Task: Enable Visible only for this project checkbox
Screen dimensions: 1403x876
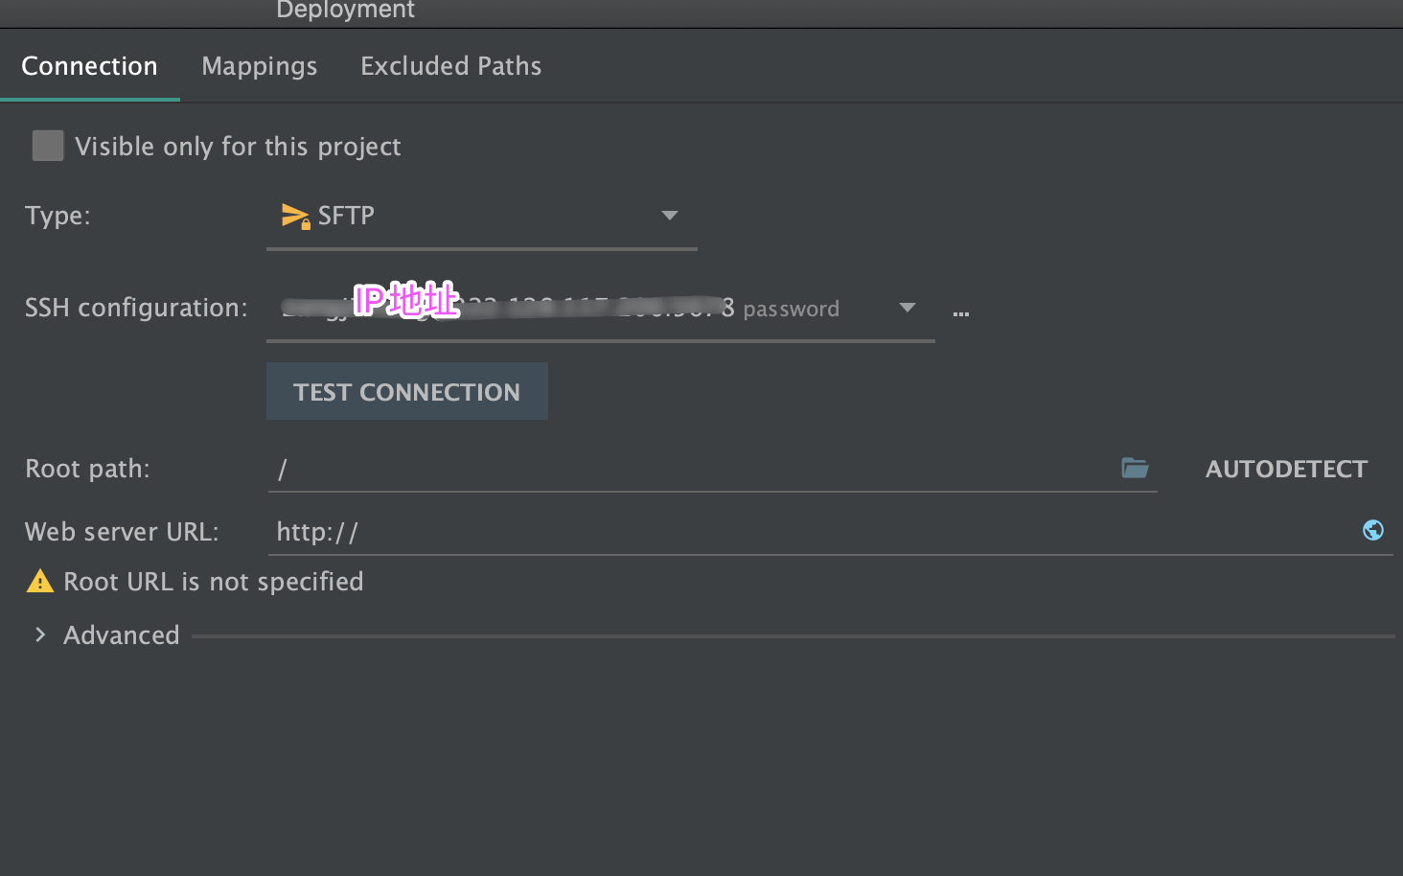Action: pyautogui.click(x=48, y=146)
